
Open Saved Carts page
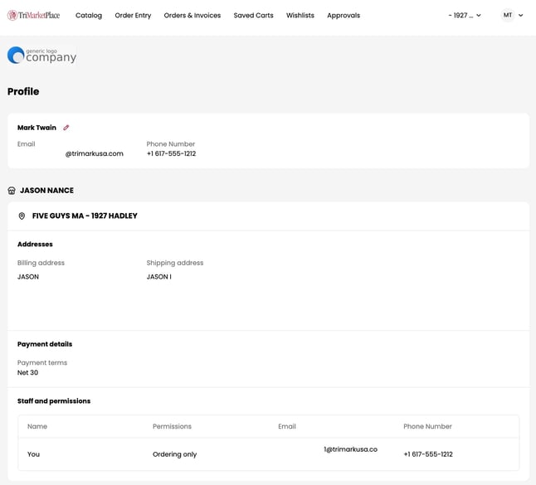coord(253,15)
